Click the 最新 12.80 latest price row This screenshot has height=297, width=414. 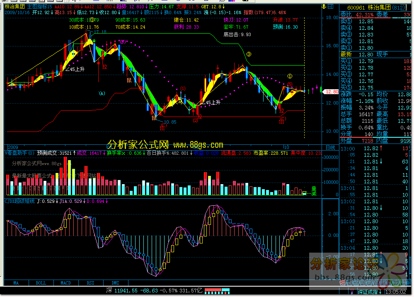(x=376, y=54)
